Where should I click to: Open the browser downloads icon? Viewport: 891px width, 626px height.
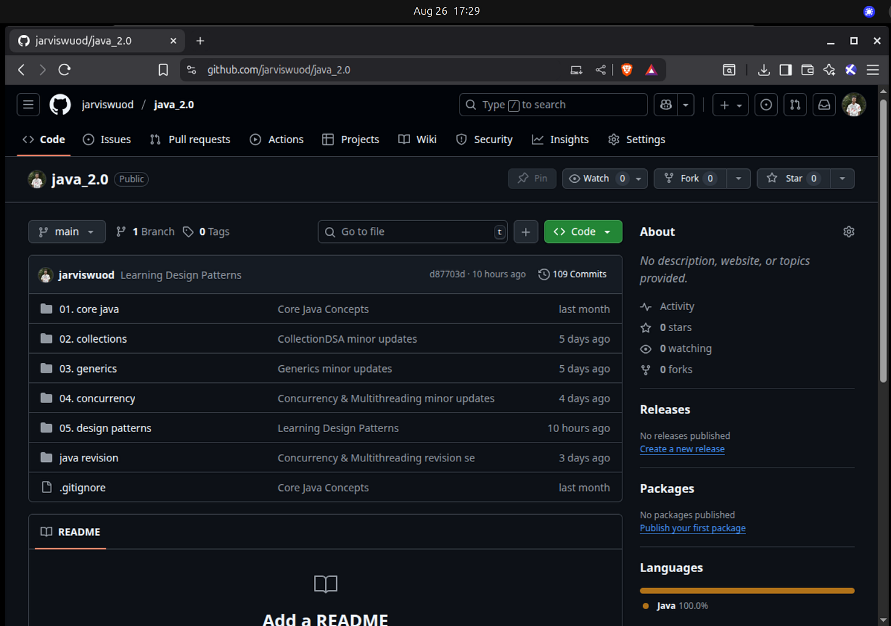pos(764,70)
